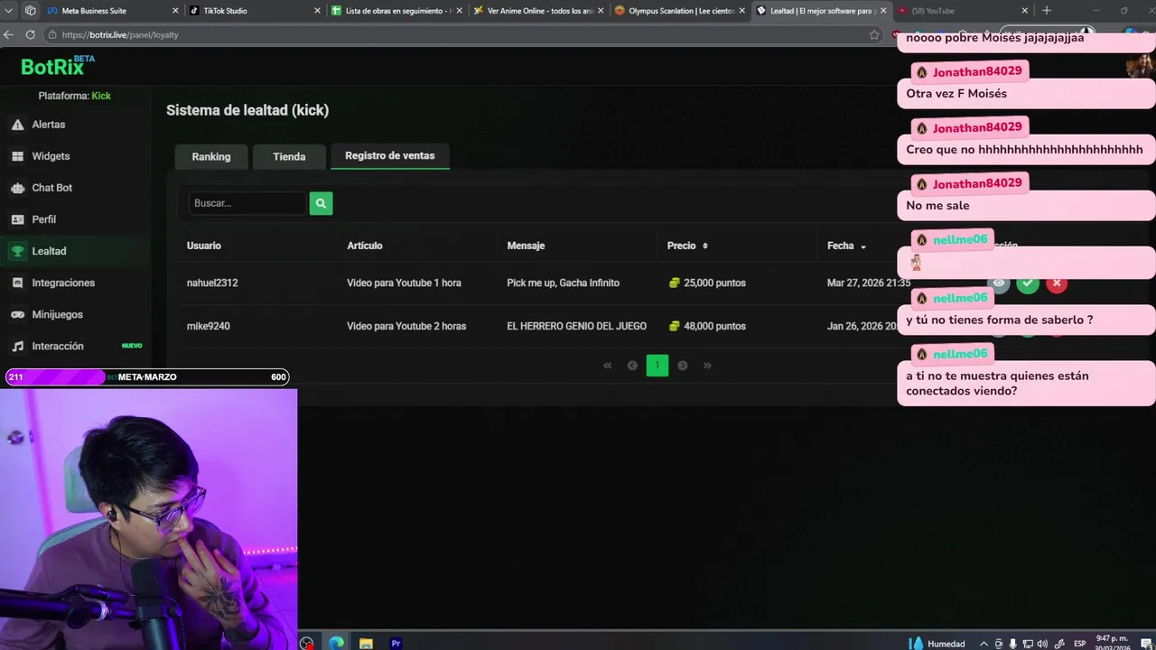Viewport: 1156px width, 650px height.
Task: Click the '25,000 puntos' price cell
Action: point(707,283)
